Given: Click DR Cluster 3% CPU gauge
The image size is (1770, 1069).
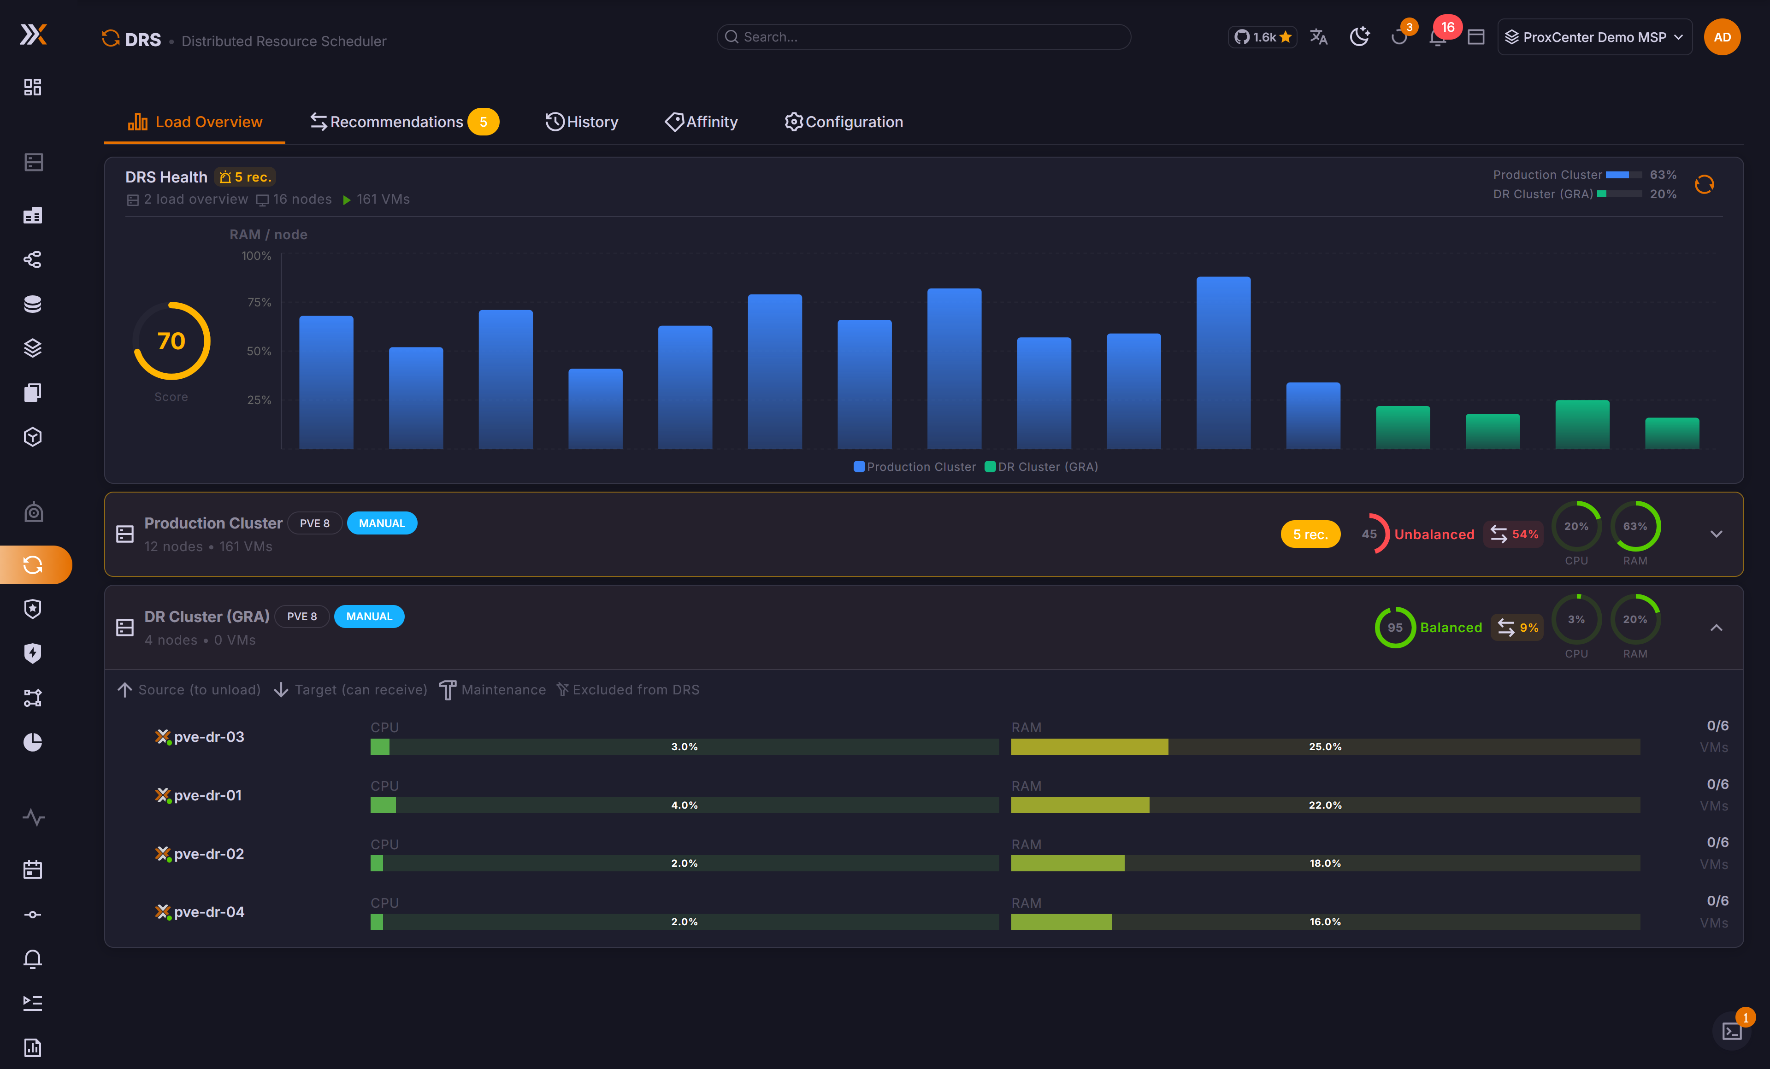Looking at the screenshot, I should (x=1576, y=620).
